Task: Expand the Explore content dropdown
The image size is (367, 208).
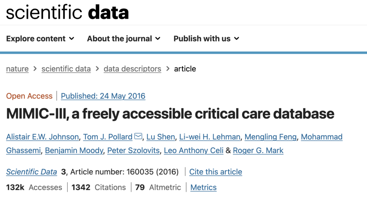Action: click(x=40, y=39)
